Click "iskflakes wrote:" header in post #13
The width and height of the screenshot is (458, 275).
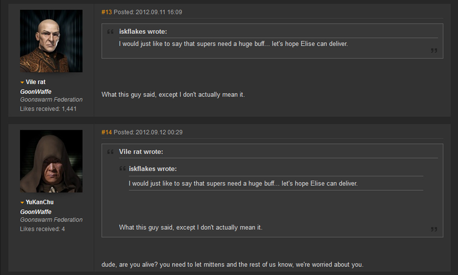[143, 32]
